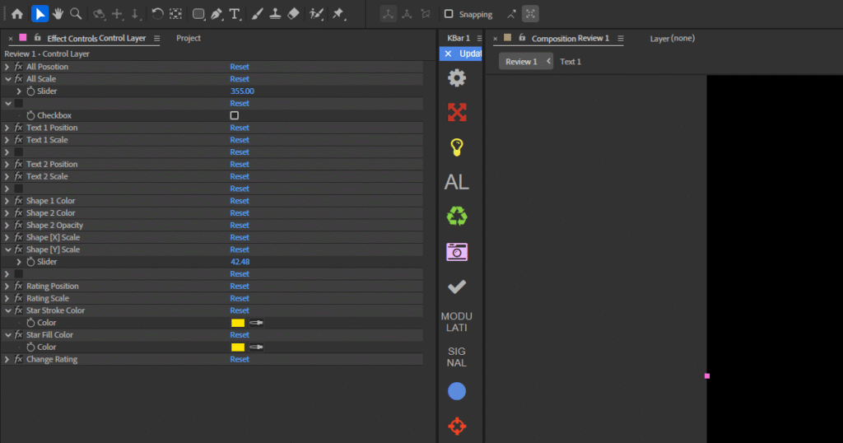Image resolution: width=843 pixels, height=443 pixels.
Task: Select the Orbit camera tool
Action: pos(99,14)
